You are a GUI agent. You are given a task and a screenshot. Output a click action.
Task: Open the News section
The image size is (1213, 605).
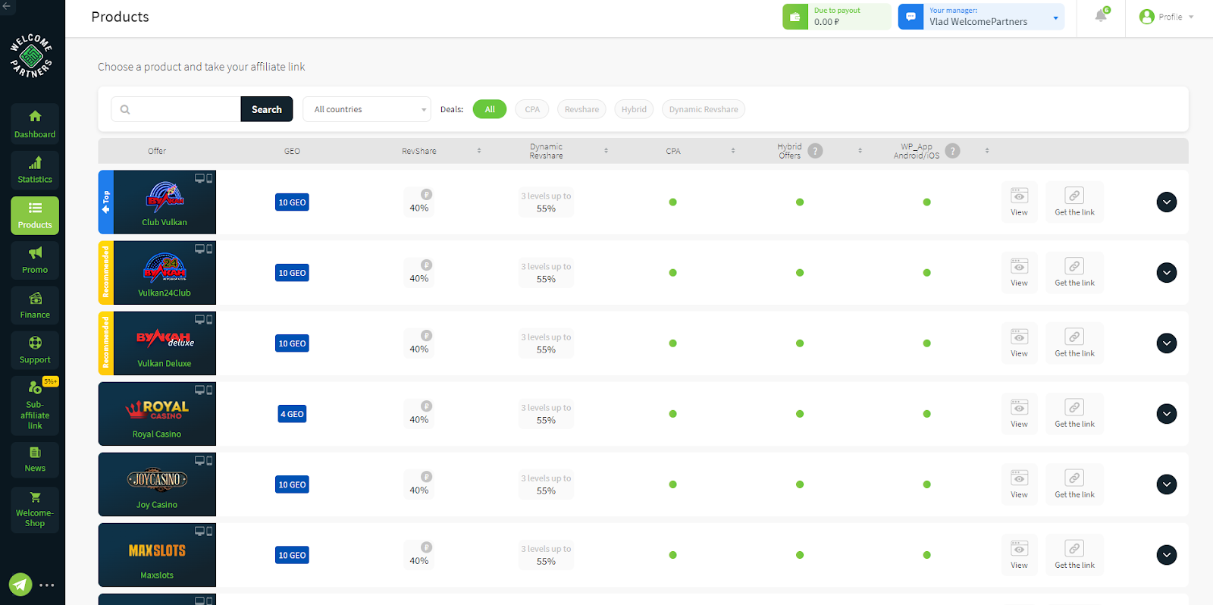click(x=35, y=459)
